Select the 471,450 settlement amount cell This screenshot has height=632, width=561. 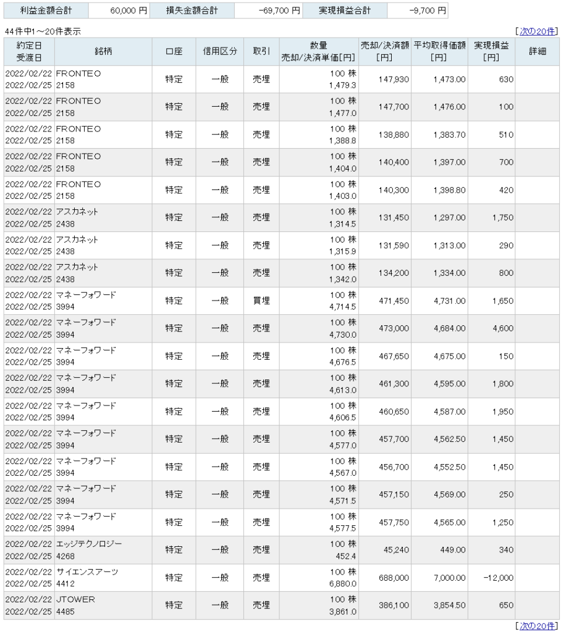[x=385, y=301]
